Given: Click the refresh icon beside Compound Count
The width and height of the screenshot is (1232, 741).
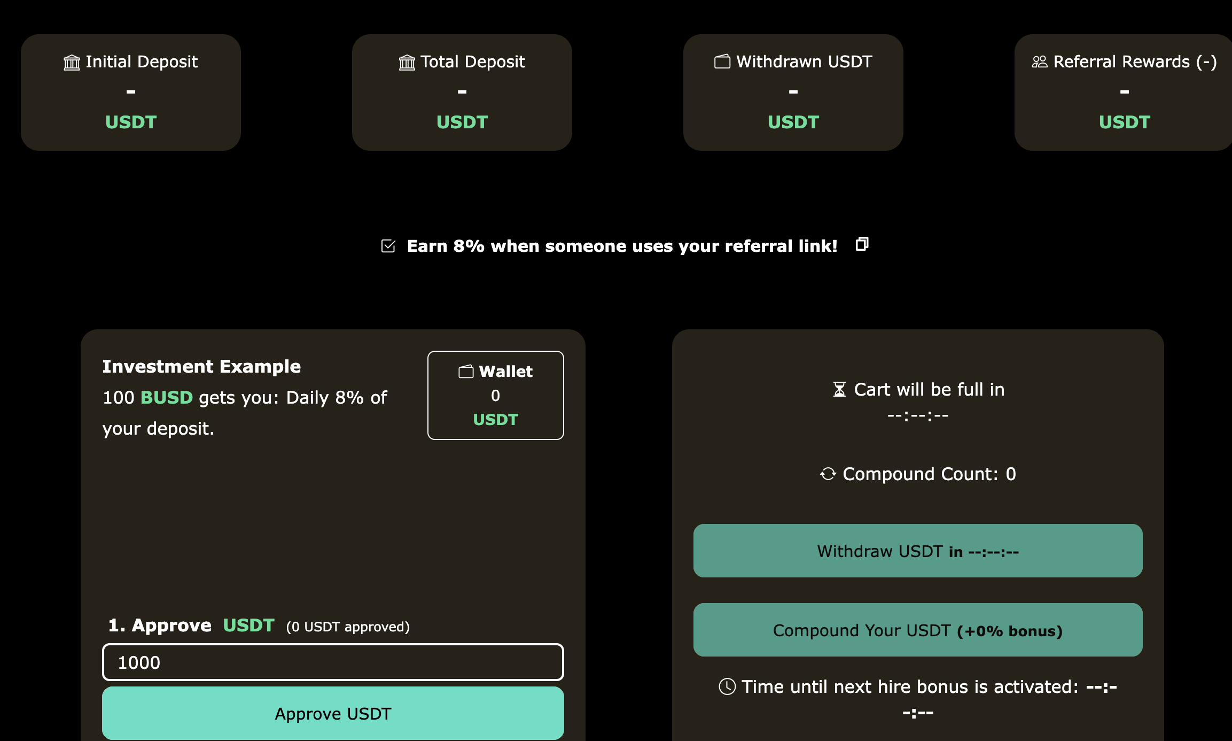Looking at the screenshot, I should click(x=828, y=474).
